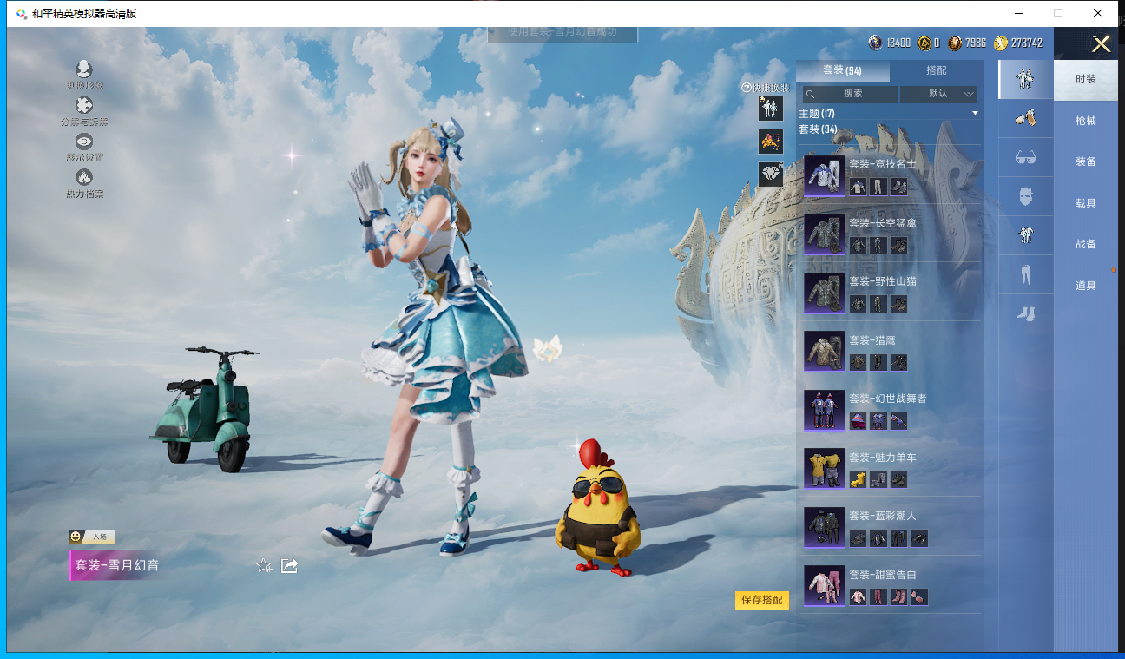The image size is (1125, 659).
Task: Select the 套装-野性山猫 outfit thumbnail
Action: (824, 293)
